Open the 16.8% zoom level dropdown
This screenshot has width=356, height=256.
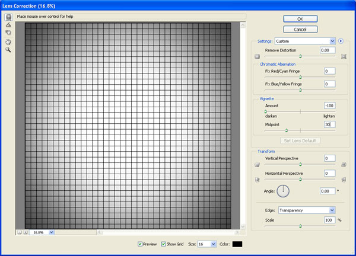43,232
